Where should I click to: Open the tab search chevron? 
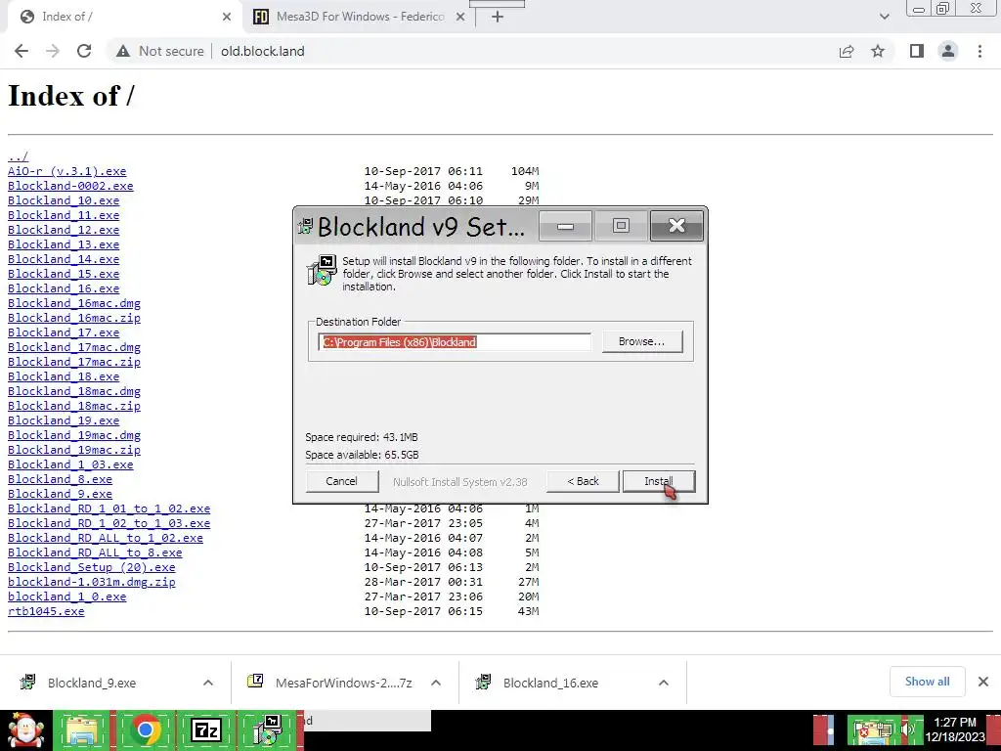(884, 17)
